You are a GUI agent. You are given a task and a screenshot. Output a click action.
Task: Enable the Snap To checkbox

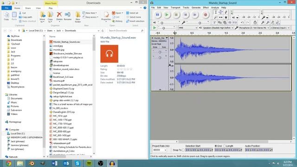183,150
